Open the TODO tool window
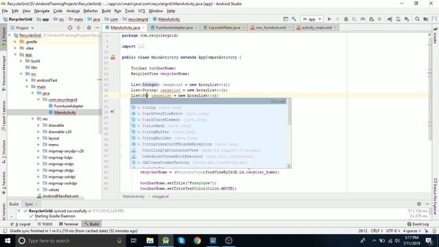 click(45, 224)
